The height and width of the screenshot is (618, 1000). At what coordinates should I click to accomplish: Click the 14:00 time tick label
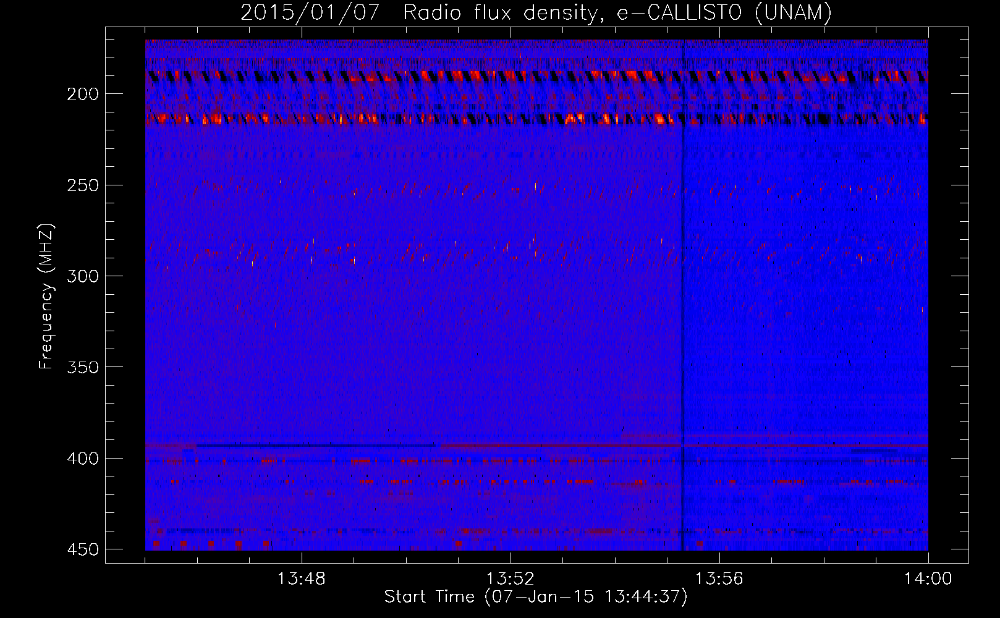[928, 579]
